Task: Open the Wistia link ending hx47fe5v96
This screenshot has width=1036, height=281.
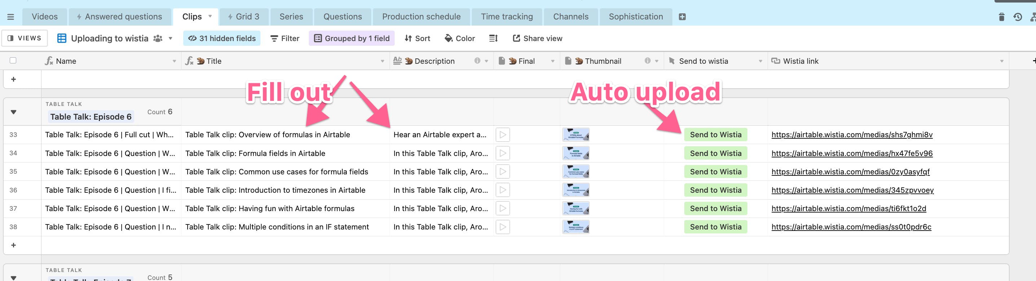Action: tap(852, 153)
